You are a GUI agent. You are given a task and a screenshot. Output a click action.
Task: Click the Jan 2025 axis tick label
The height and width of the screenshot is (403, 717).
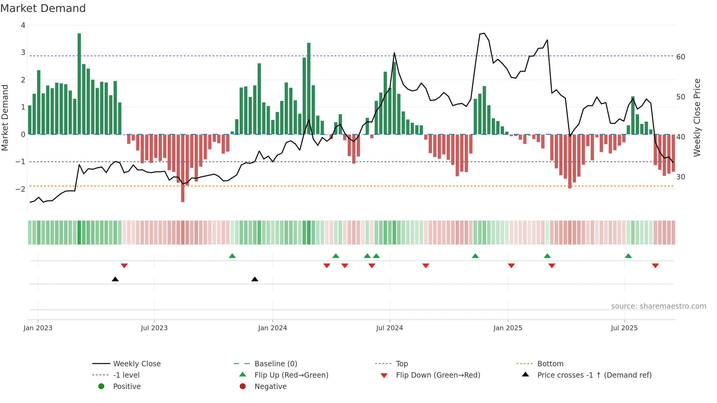(x=508, y=328)
